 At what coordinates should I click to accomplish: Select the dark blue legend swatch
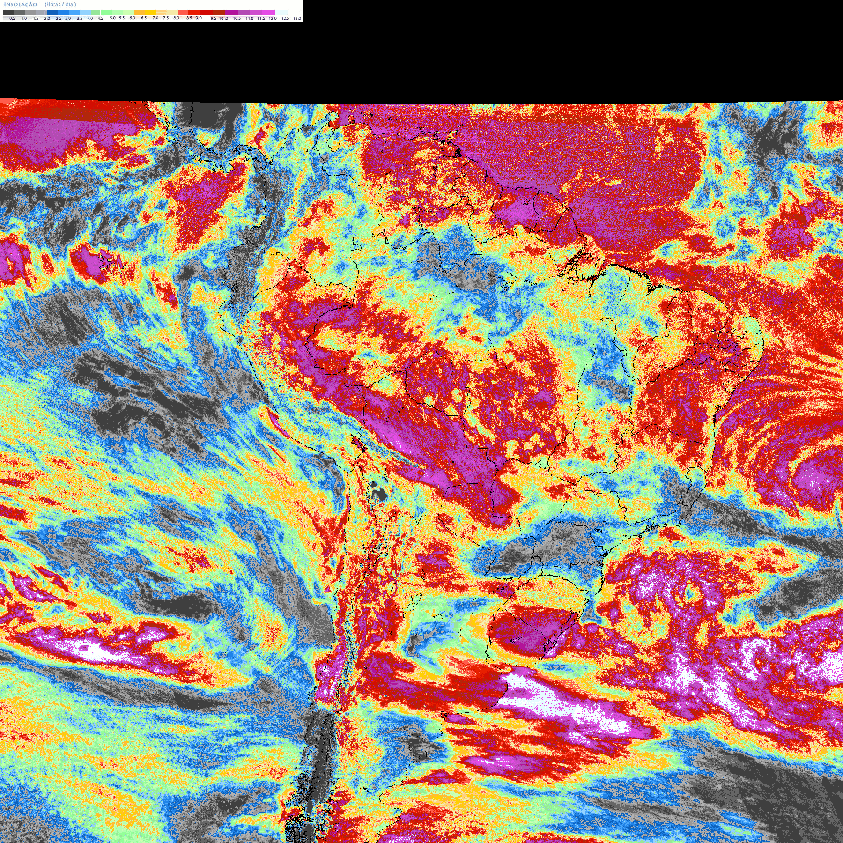(x=52, y=13)
